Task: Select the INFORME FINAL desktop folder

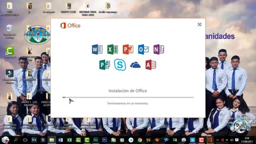Action: (x=88, y=9)
